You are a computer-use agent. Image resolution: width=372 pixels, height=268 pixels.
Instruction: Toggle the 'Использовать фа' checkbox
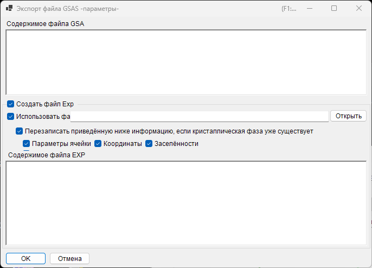[x=10, y=117]
